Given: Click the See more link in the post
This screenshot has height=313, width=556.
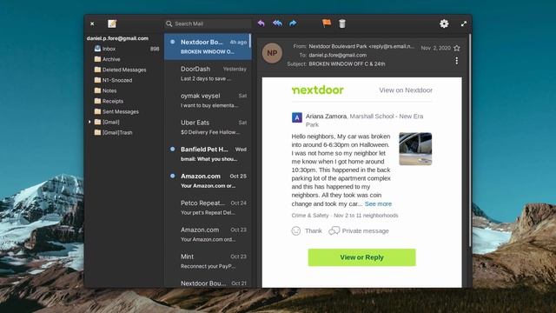Looking at the screenshot, I should (x=378, y=203).
